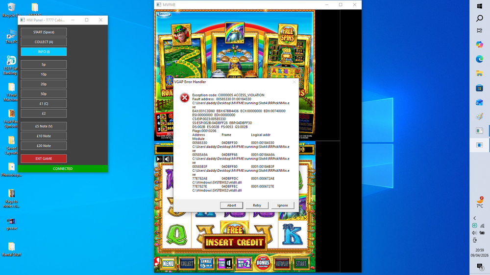The width and height of the screenshot is (490, 275).
Task: Launch Microsoft Edge from taskbar
Action: pyautogui.click(x=479, y=59)
